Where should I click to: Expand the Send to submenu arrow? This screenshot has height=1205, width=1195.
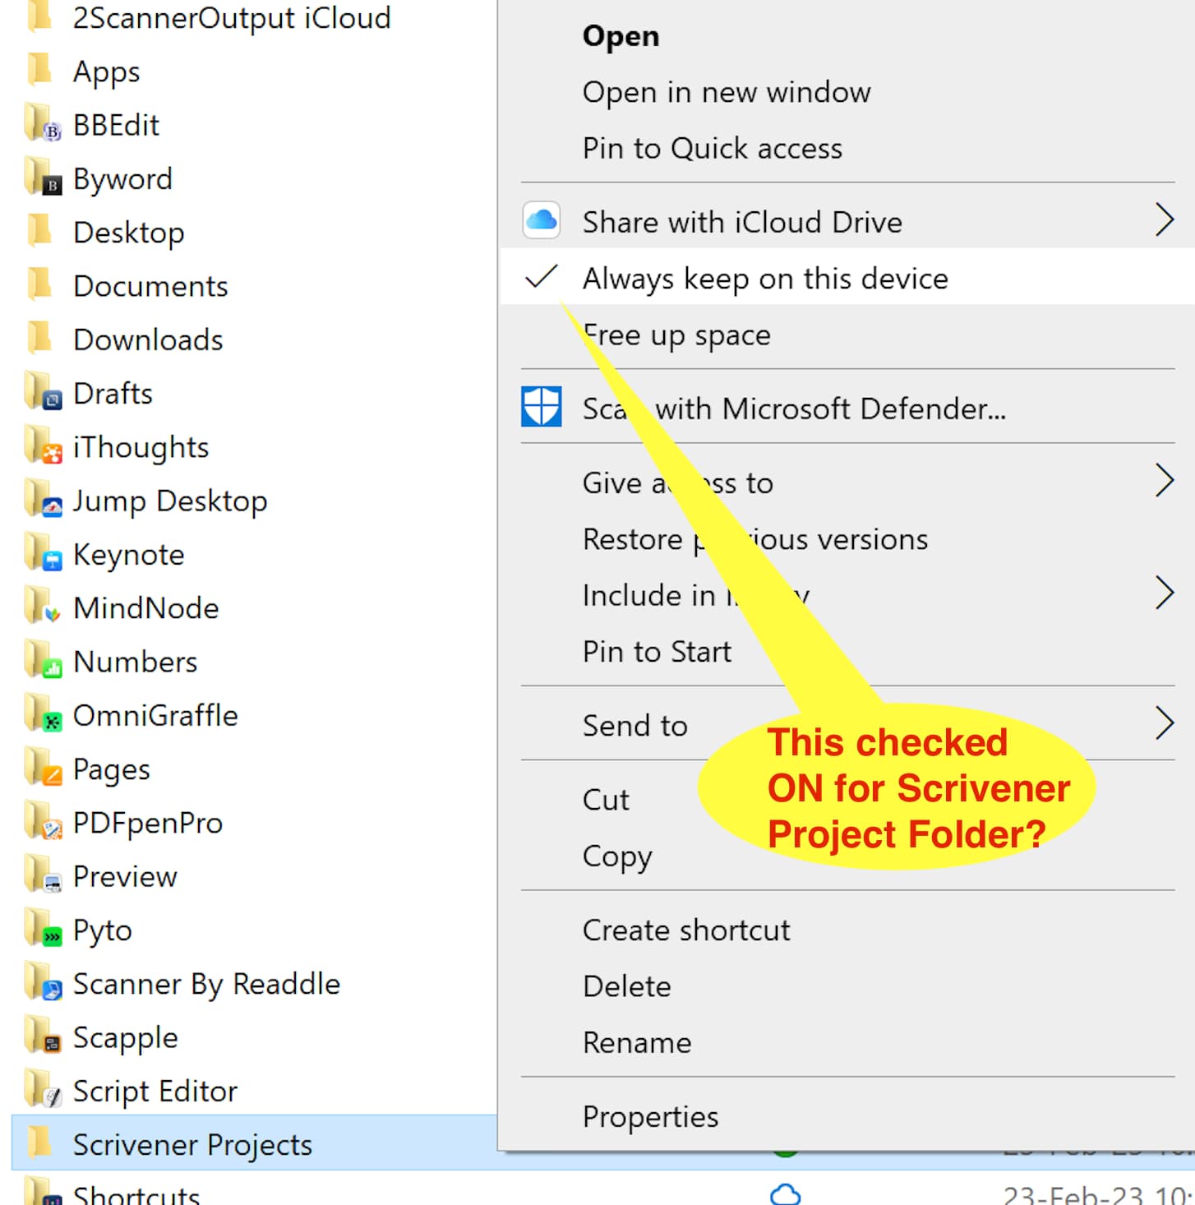1164,724
